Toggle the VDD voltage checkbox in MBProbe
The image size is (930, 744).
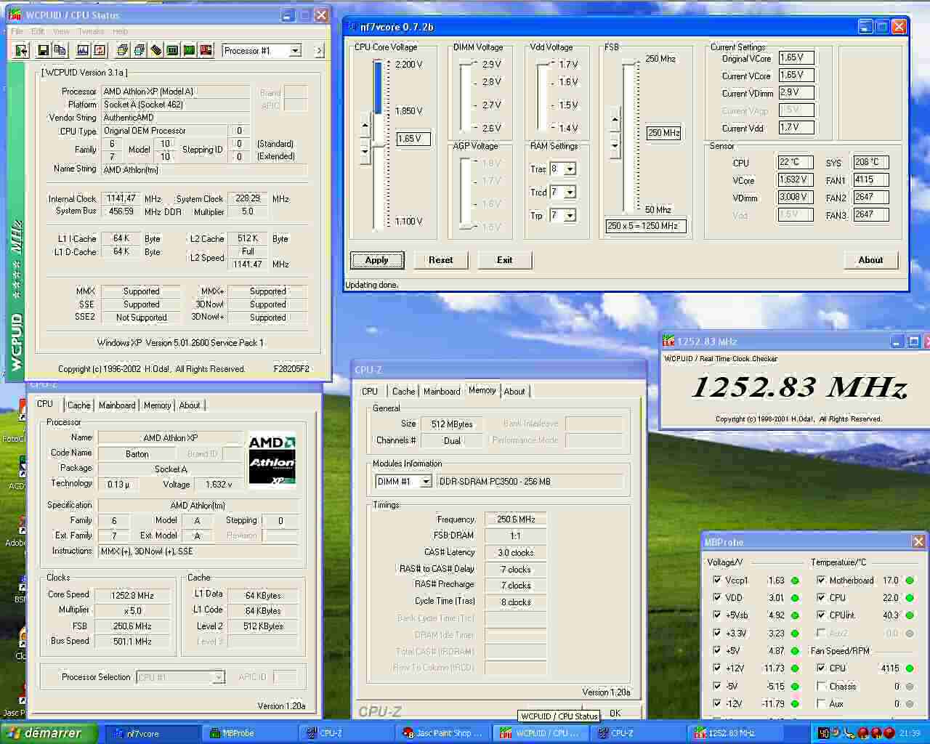pos(717,597)
